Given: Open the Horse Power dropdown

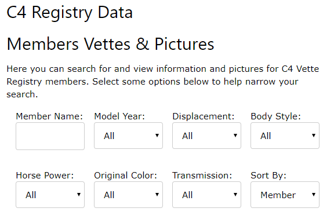Looking at the screenshot, I should pyautogui.click(x=50, y=195).
